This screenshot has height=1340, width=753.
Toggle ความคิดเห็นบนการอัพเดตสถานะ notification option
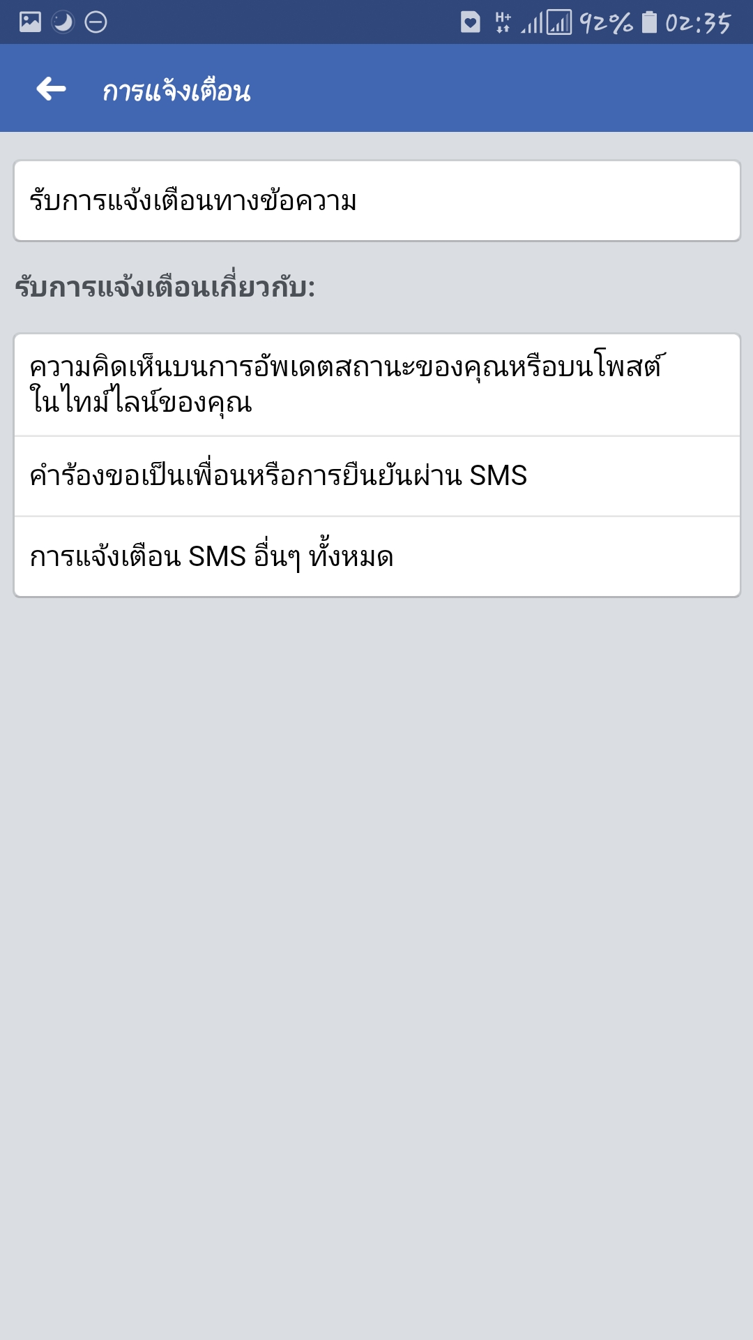pyautogui.click(x=376, y=385)
